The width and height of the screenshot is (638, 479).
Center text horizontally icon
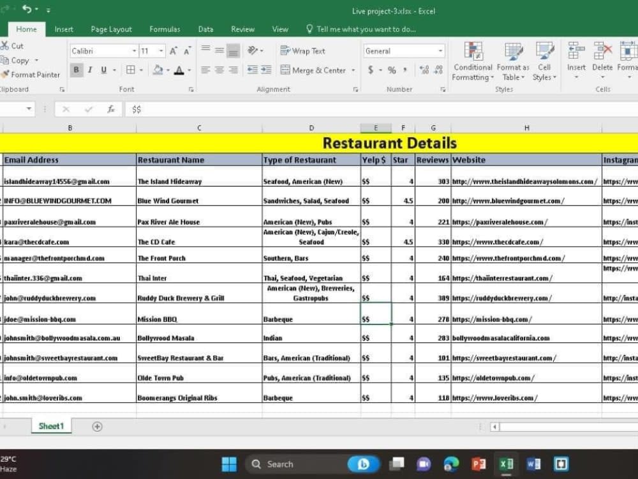click(219, 70)
